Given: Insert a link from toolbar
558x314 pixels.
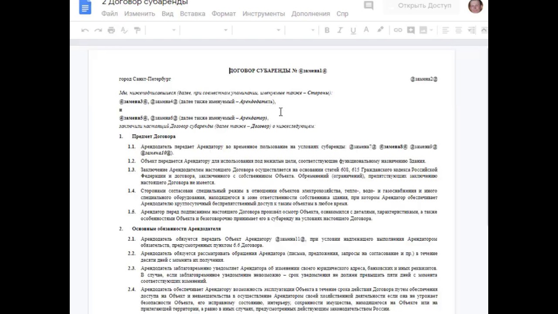Looking at the screenshot, I should coord(398,30).
